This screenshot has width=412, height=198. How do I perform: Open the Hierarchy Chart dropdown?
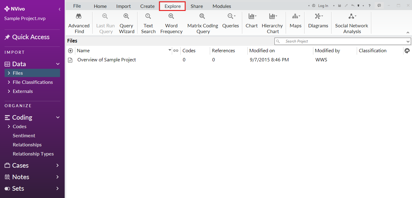pyautogui.click(x=273, y=23)
